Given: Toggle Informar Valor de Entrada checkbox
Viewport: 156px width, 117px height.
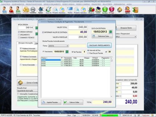Looking at the screenshot, I should coord(43,32).
